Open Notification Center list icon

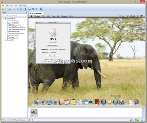point(141,16)
